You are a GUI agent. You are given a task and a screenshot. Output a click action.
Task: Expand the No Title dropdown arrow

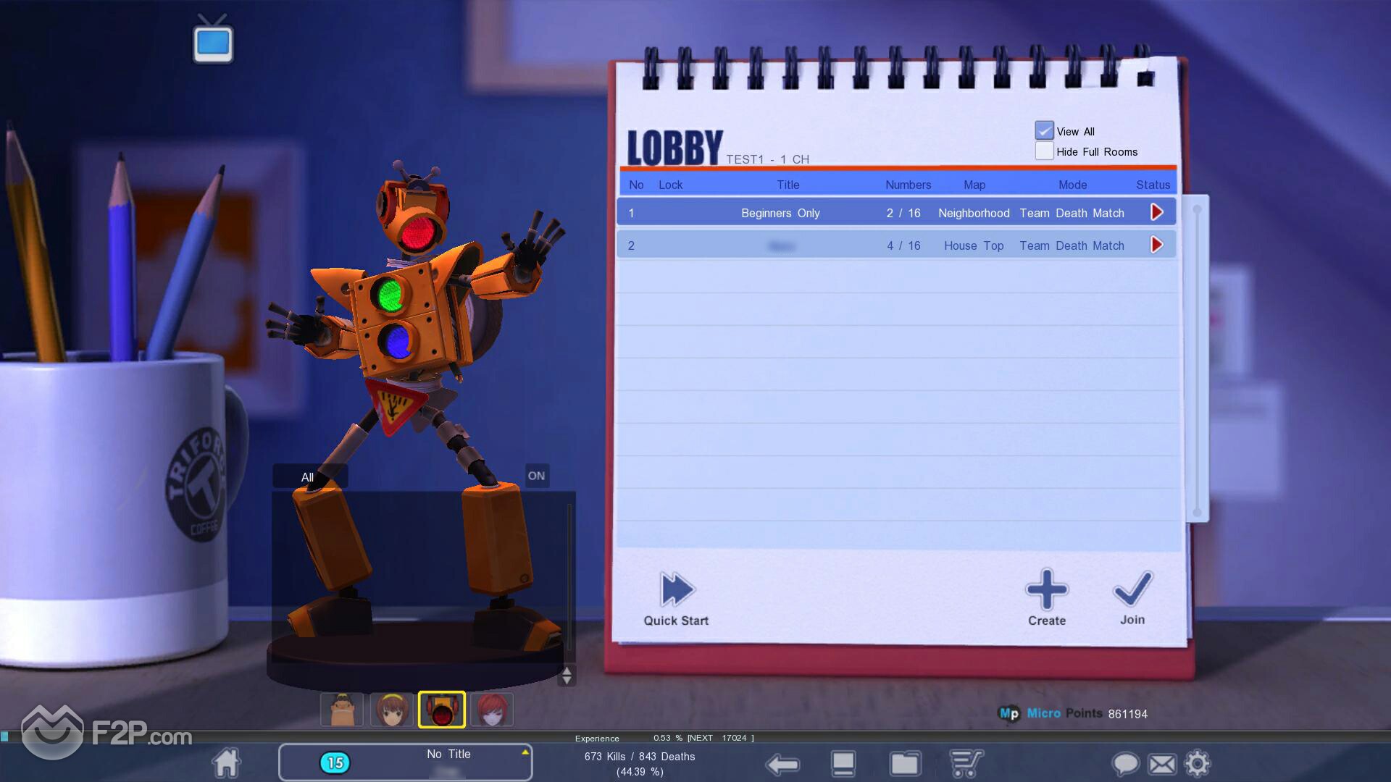tap(525, 752)
